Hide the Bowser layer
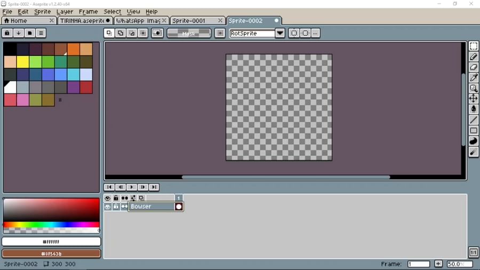This screenshot has width=480, height=270. (107, 207)
